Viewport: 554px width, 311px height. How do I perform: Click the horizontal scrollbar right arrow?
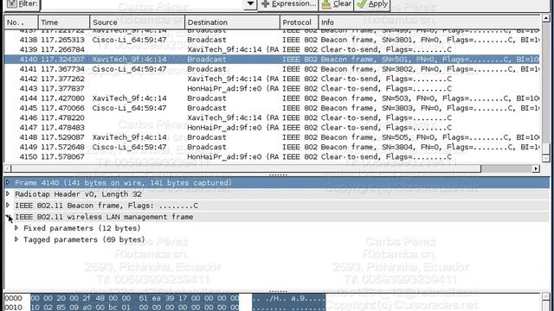[x=536, y=169]
